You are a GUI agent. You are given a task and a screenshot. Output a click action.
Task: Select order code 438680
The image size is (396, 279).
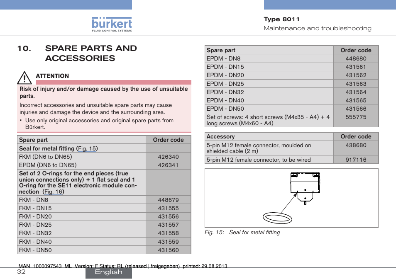tap(356, 145)
